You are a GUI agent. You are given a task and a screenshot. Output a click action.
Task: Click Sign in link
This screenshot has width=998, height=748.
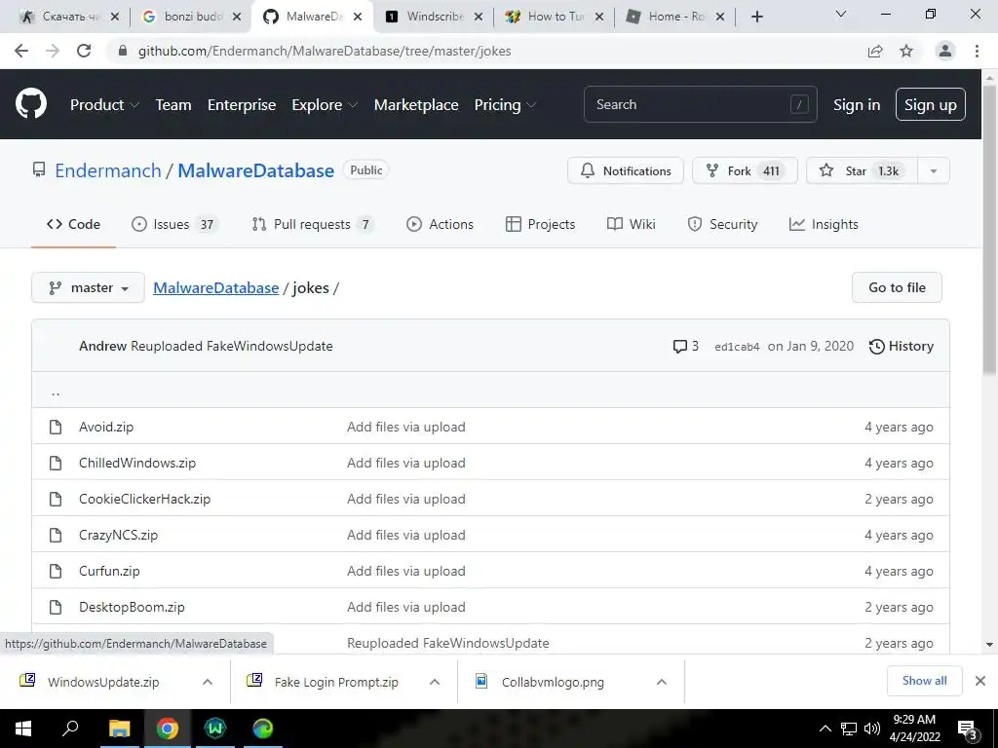pos(857,105)
